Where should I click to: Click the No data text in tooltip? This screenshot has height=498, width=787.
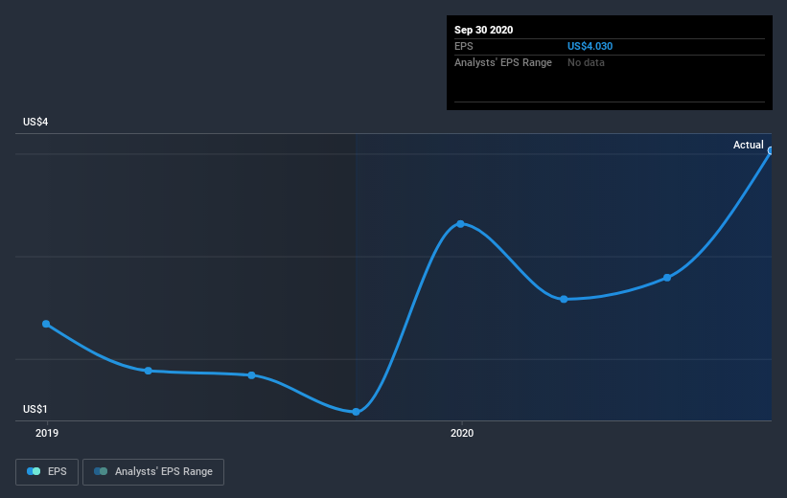tap(586, 62)
